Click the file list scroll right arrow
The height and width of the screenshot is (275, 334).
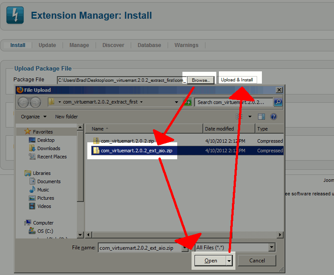tap(280, 235)
